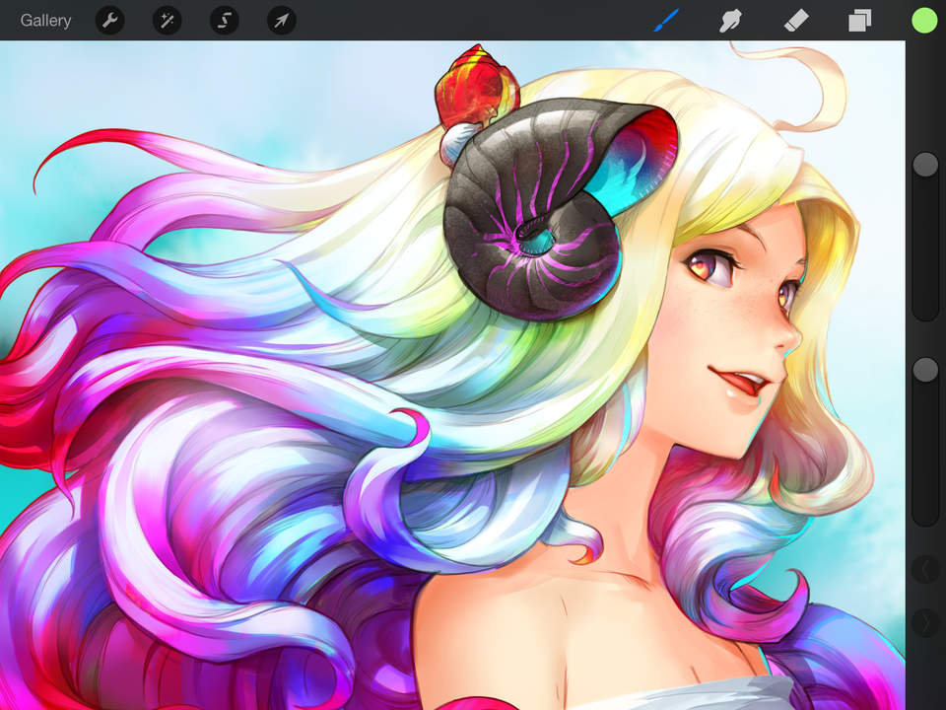This screenshot has width=946, height=710.
Task: Return to the Gallery
Action: 45,20
